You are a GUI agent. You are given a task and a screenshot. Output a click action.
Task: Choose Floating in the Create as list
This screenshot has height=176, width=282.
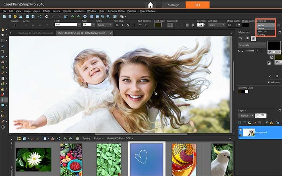point(261,34)
